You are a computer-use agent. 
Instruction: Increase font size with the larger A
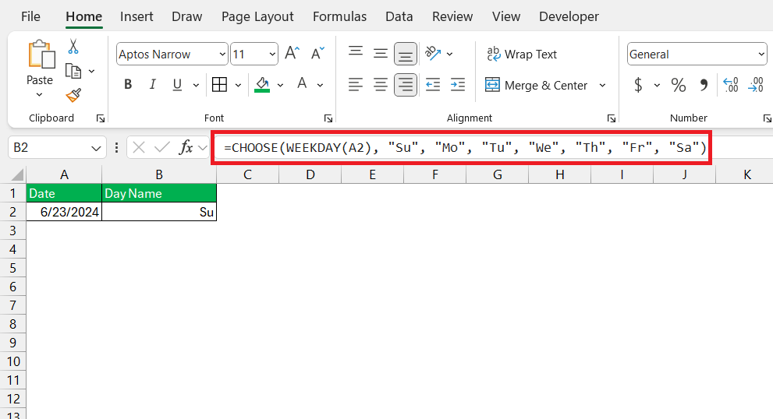tap(293, 53)
